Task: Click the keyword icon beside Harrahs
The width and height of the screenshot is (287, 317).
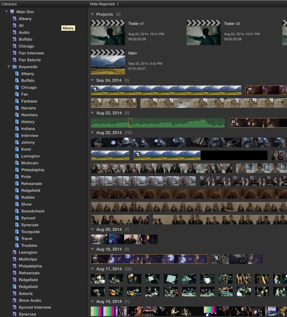Action: (x=17, y=108)
